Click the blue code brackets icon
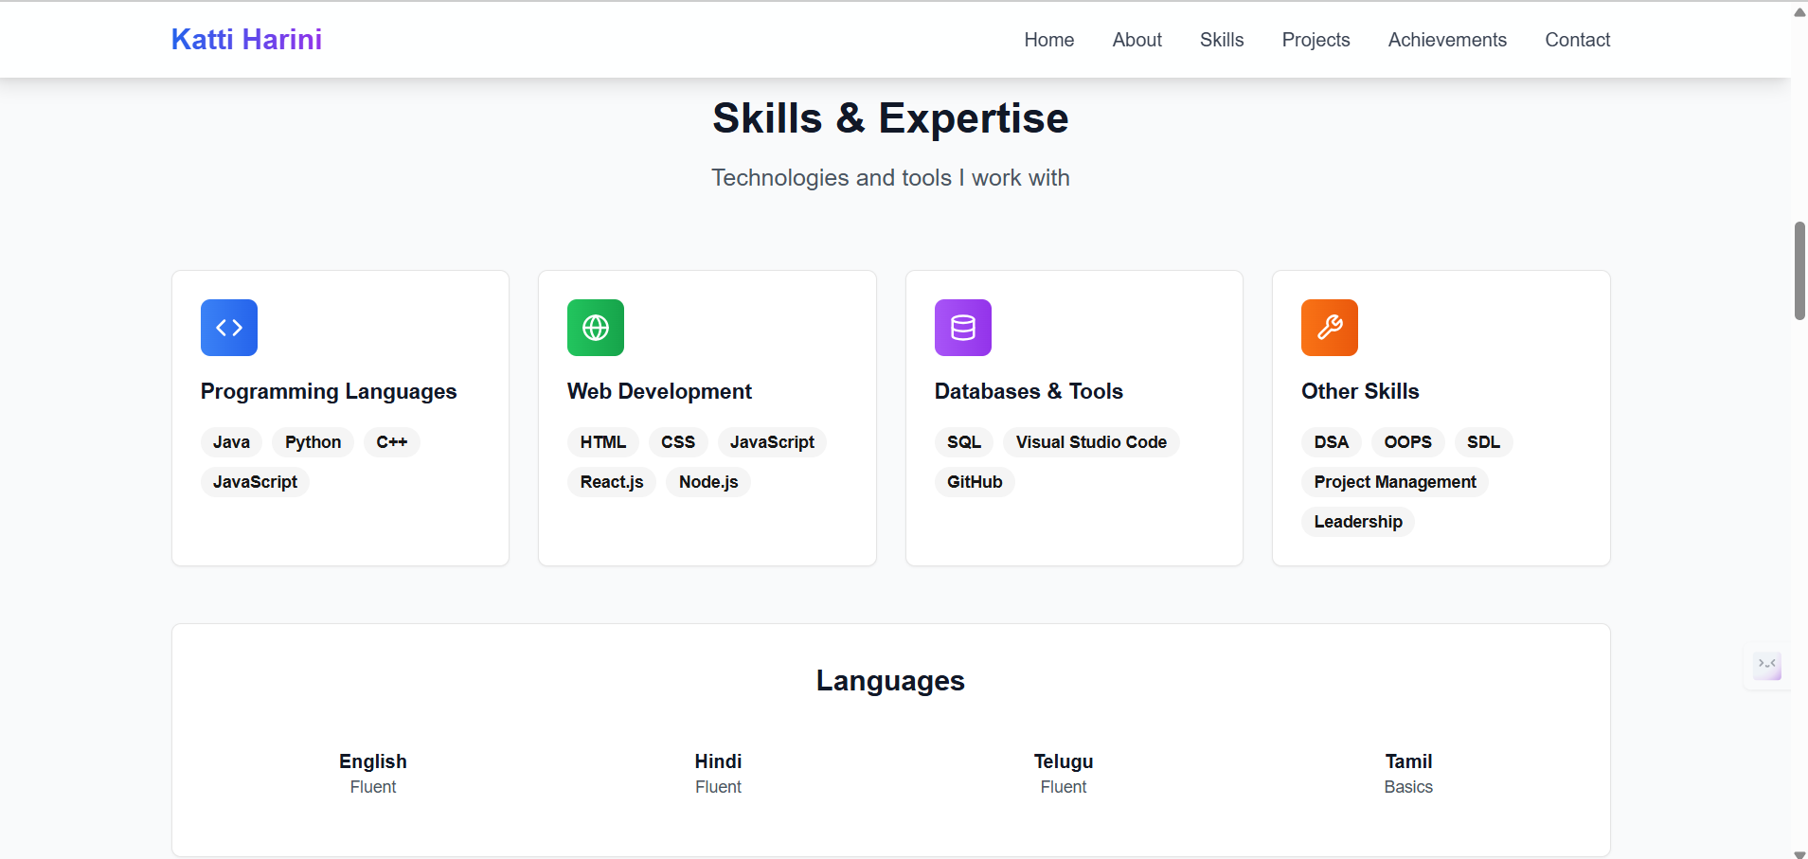 coord(229,328)
